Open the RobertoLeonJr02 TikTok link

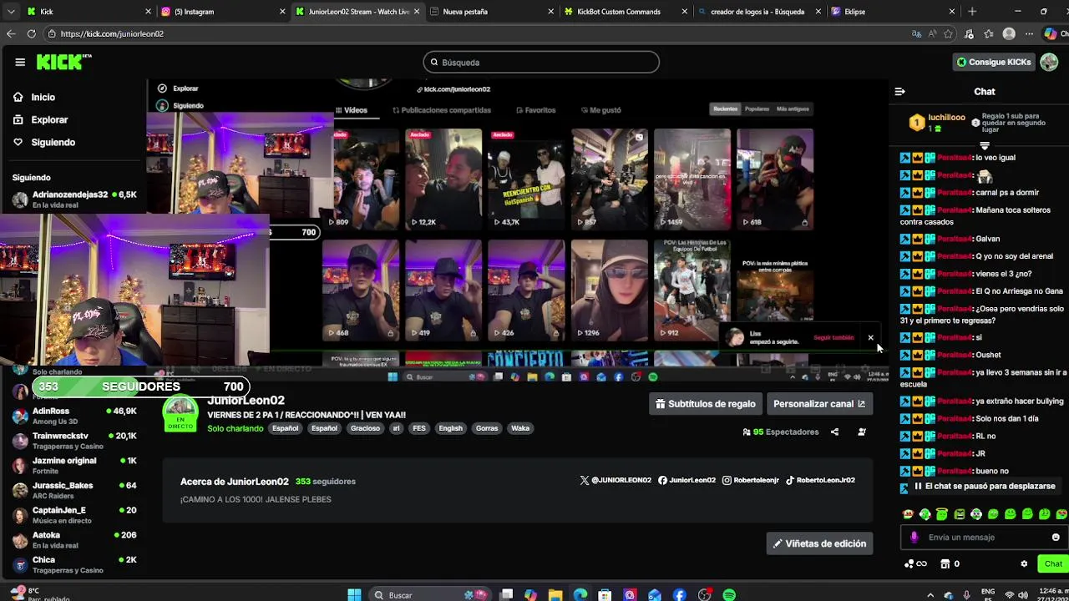pyautogui.click(x=820, y=480)
